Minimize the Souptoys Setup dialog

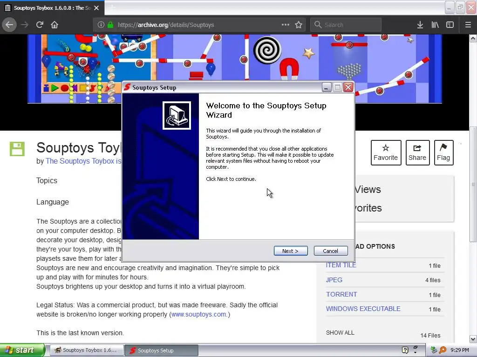(326, 87)
